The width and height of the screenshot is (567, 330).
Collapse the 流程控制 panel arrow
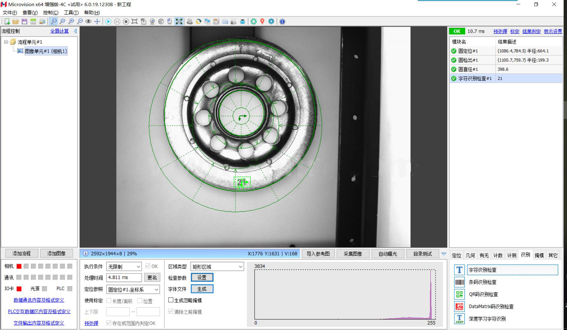pos(75,31)
